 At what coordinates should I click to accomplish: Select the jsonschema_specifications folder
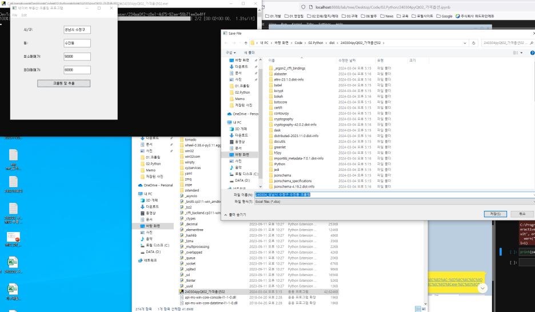click(x=293, y=181)
